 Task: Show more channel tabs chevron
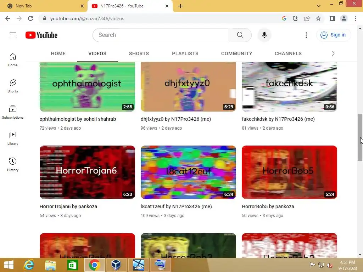tap(333, 53)
